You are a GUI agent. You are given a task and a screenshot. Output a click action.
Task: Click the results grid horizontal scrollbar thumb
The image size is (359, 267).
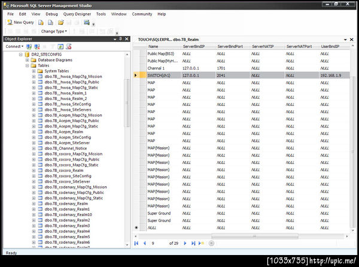pos(255,236)
